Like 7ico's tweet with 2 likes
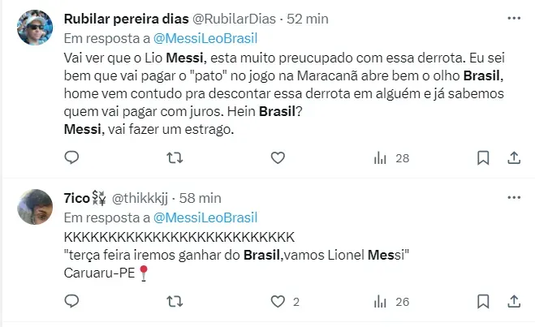 tap(277, 302)
